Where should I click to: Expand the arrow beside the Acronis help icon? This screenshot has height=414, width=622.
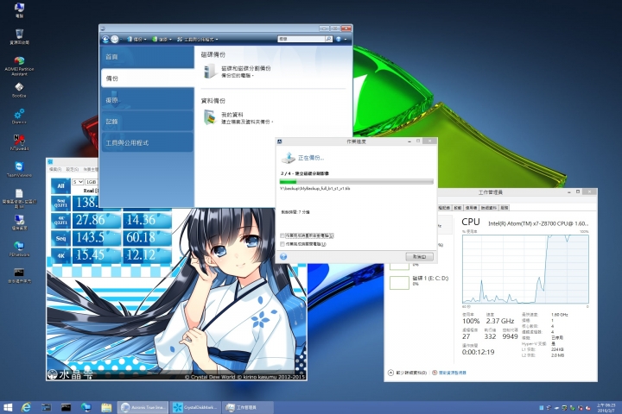pyautogui.click(x=346, y=39)
